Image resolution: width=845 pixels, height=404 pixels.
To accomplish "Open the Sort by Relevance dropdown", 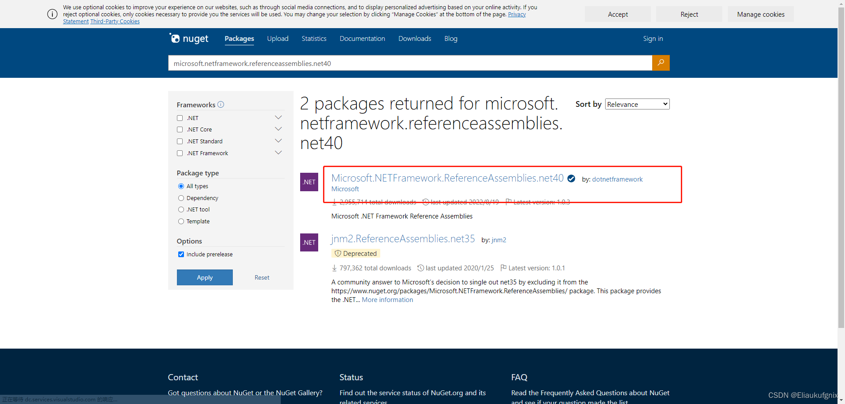I will coord(637,104).
